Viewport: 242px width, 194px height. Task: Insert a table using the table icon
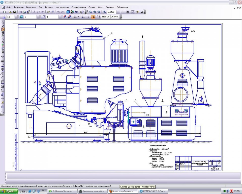(x=3, y=61)
